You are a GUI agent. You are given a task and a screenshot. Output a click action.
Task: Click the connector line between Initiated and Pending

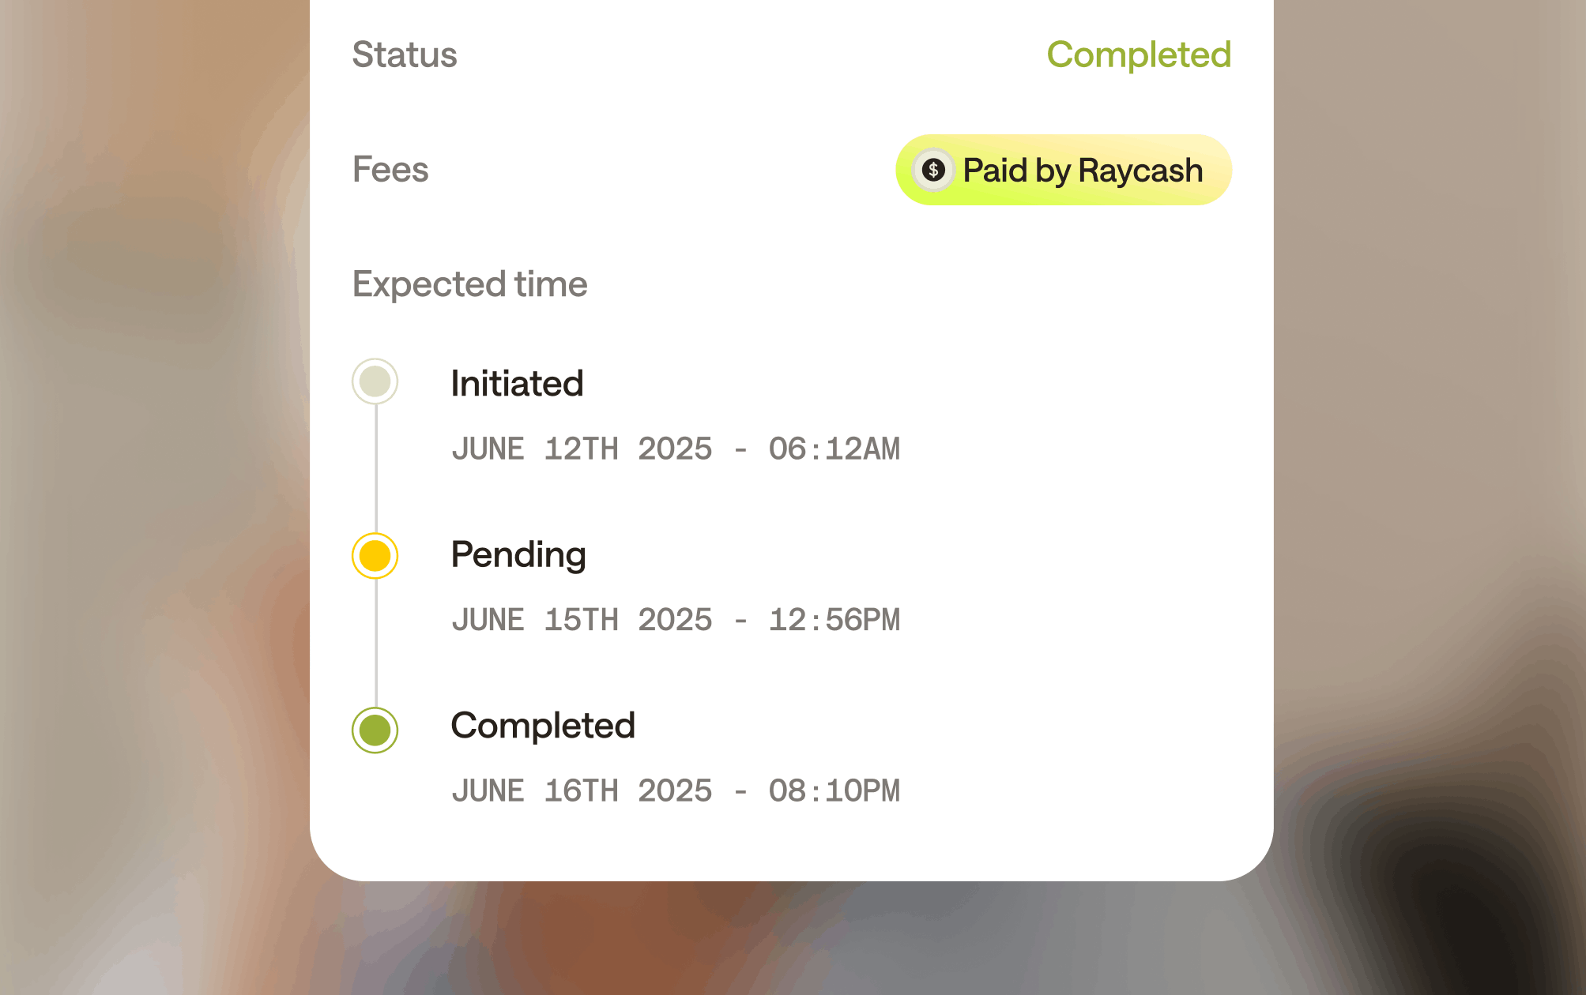[375, 469]
